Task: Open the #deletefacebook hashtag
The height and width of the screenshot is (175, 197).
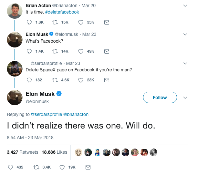Action: 63,12
